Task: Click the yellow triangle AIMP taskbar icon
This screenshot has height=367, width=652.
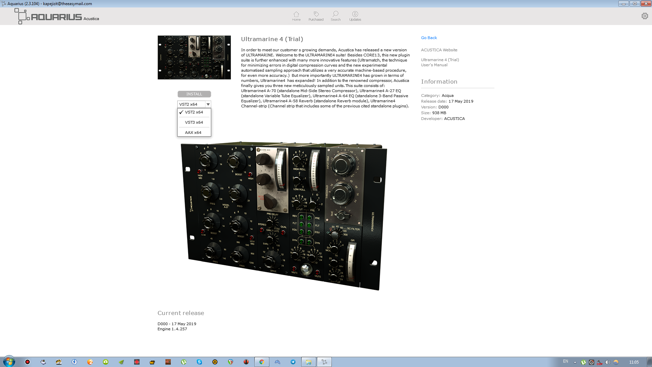Action: (x=215, y=362)
